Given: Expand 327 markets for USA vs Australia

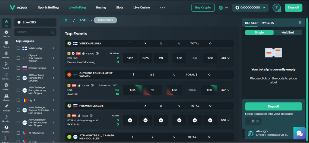Looking at the screenshot, I should point(225,90).
